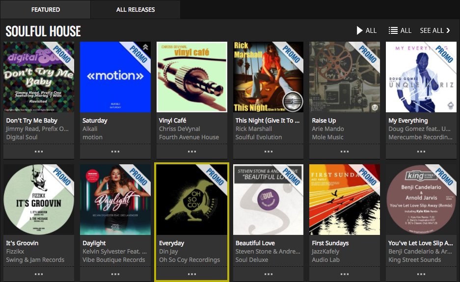
Task: Open the Don't Try Me Baby title
Action: (32, 121)
